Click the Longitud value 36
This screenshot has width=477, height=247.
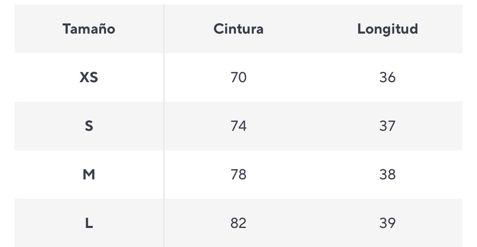point(387,77)
